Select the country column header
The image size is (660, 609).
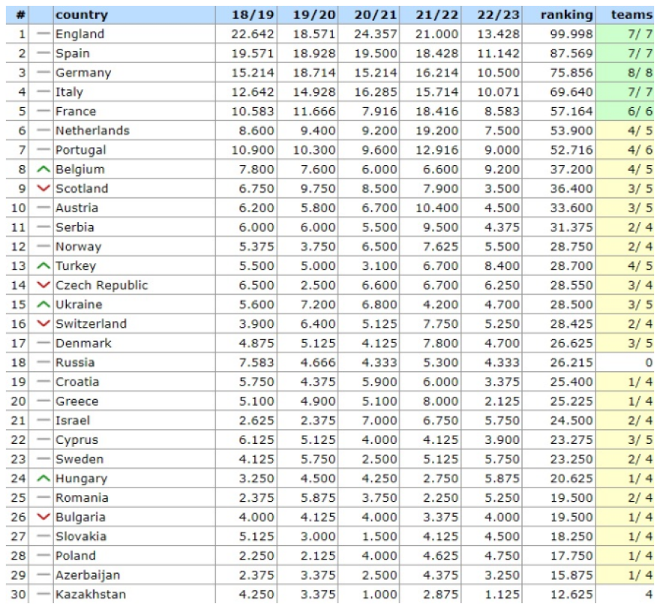coord(82,13)
